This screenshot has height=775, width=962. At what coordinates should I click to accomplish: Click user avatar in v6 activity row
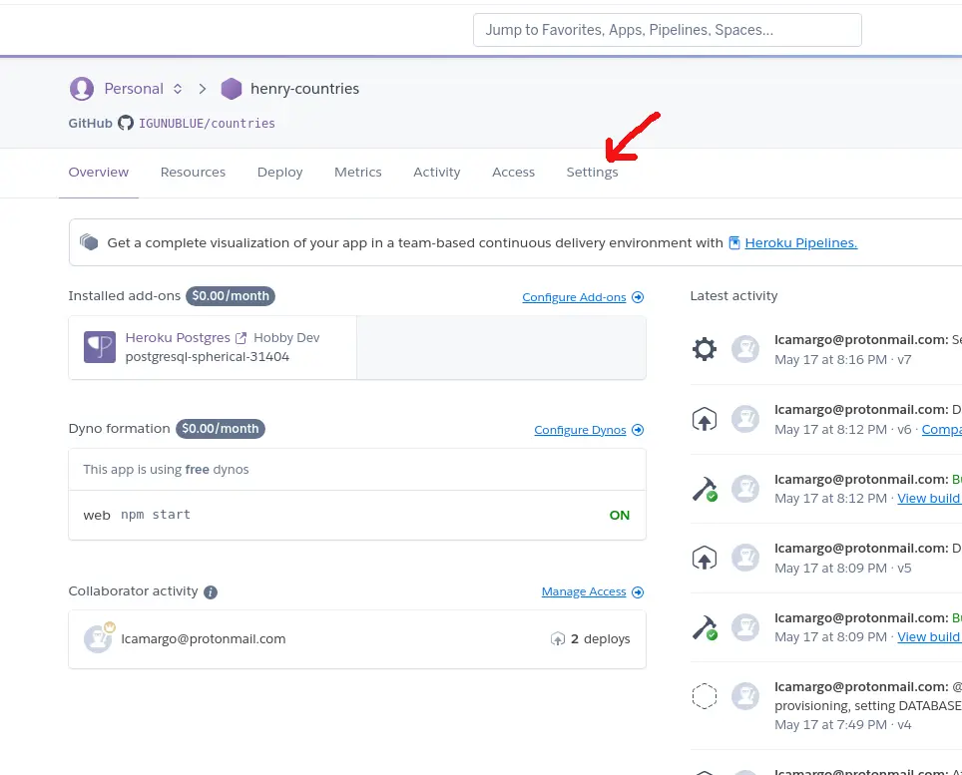(x=745, y=419)
